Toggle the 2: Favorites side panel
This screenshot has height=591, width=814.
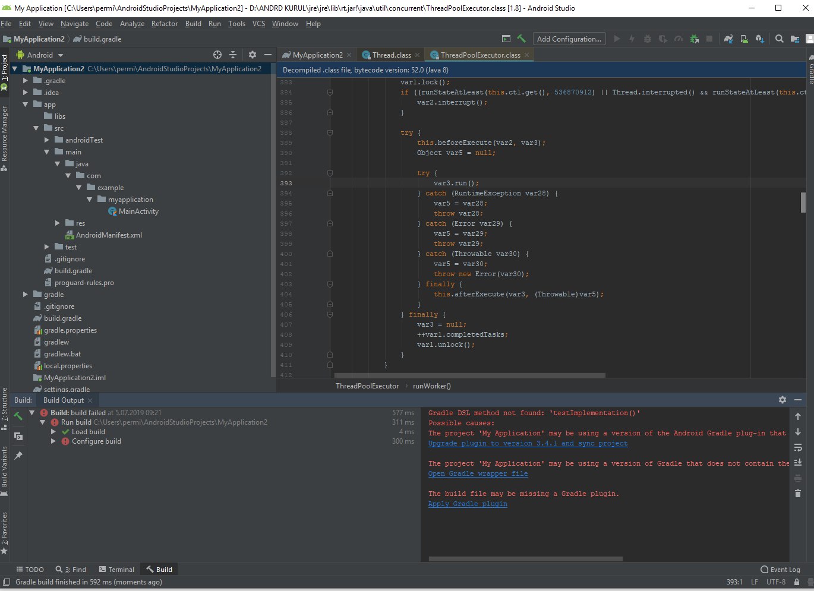pos(4,533)
